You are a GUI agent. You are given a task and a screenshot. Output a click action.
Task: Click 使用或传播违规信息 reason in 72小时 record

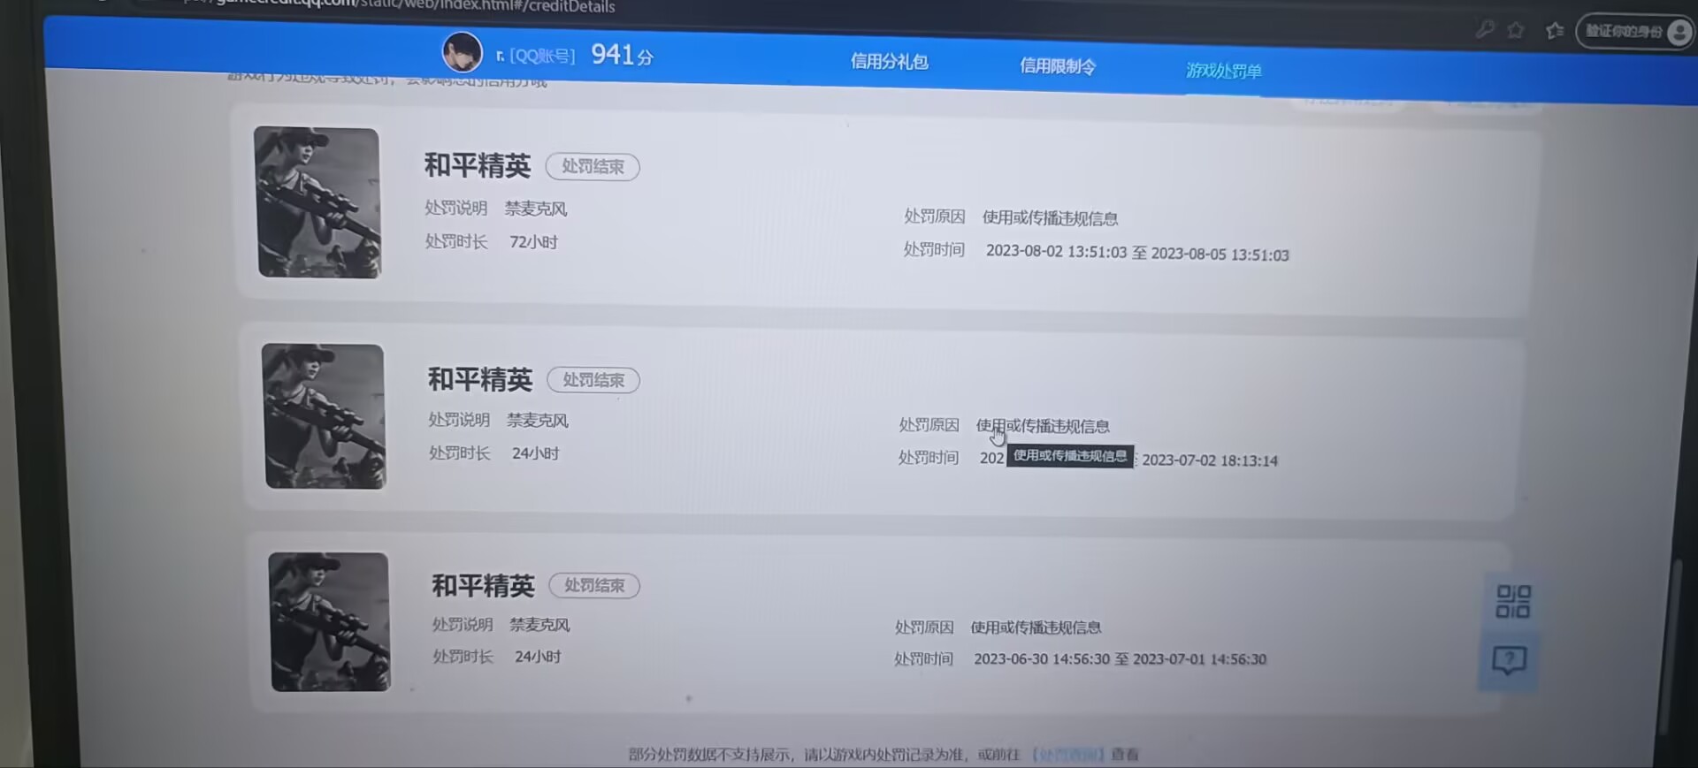tap(1050, 218)
